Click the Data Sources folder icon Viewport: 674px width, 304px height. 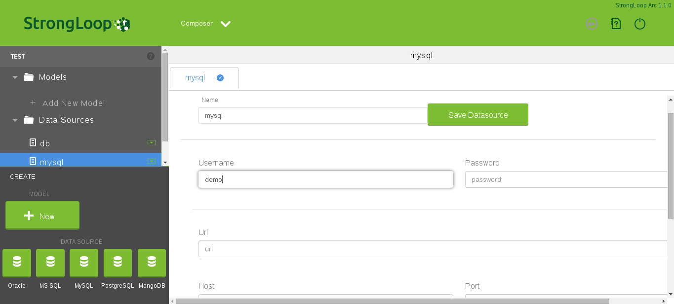(29, 120)
